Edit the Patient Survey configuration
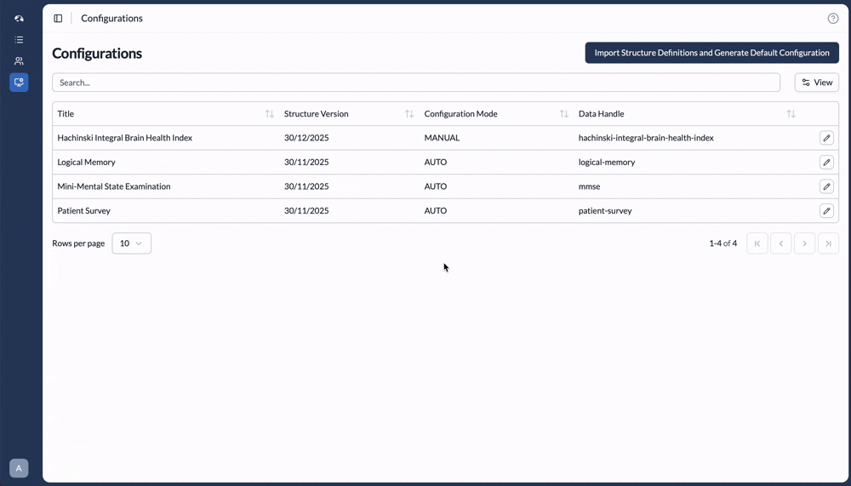851x486 pixels. tap(826, 211)
